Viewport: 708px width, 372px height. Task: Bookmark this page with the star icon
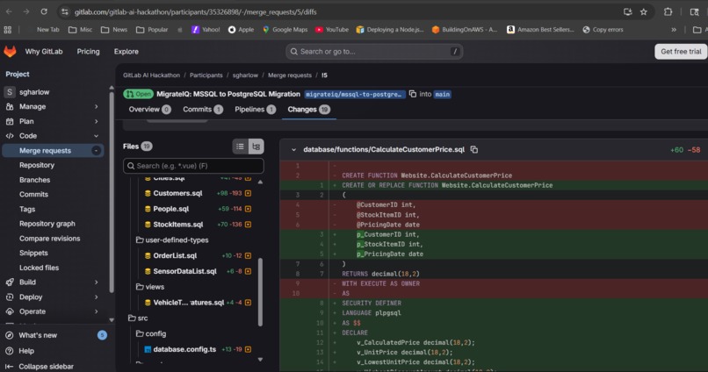[643, 11]
